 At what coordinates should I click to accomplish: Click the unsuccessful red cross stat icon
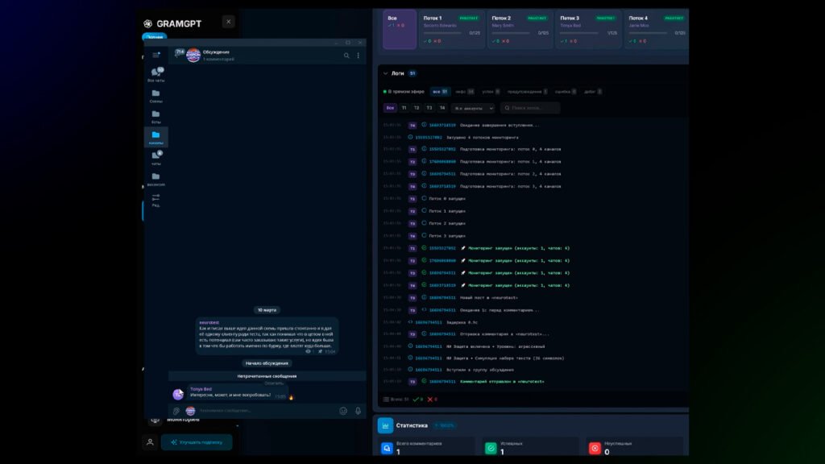click(x=595, y=448)
